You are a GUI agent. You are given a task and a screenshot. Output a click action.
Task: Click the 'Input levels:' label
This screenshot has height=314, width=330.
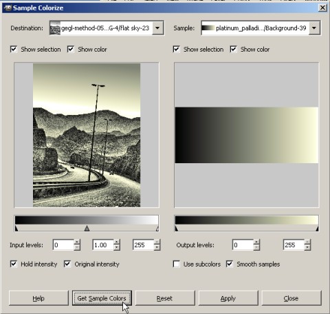tap(26, 245)
